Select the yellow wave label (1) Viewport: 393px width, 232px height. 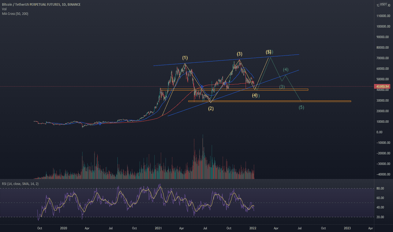185,58
